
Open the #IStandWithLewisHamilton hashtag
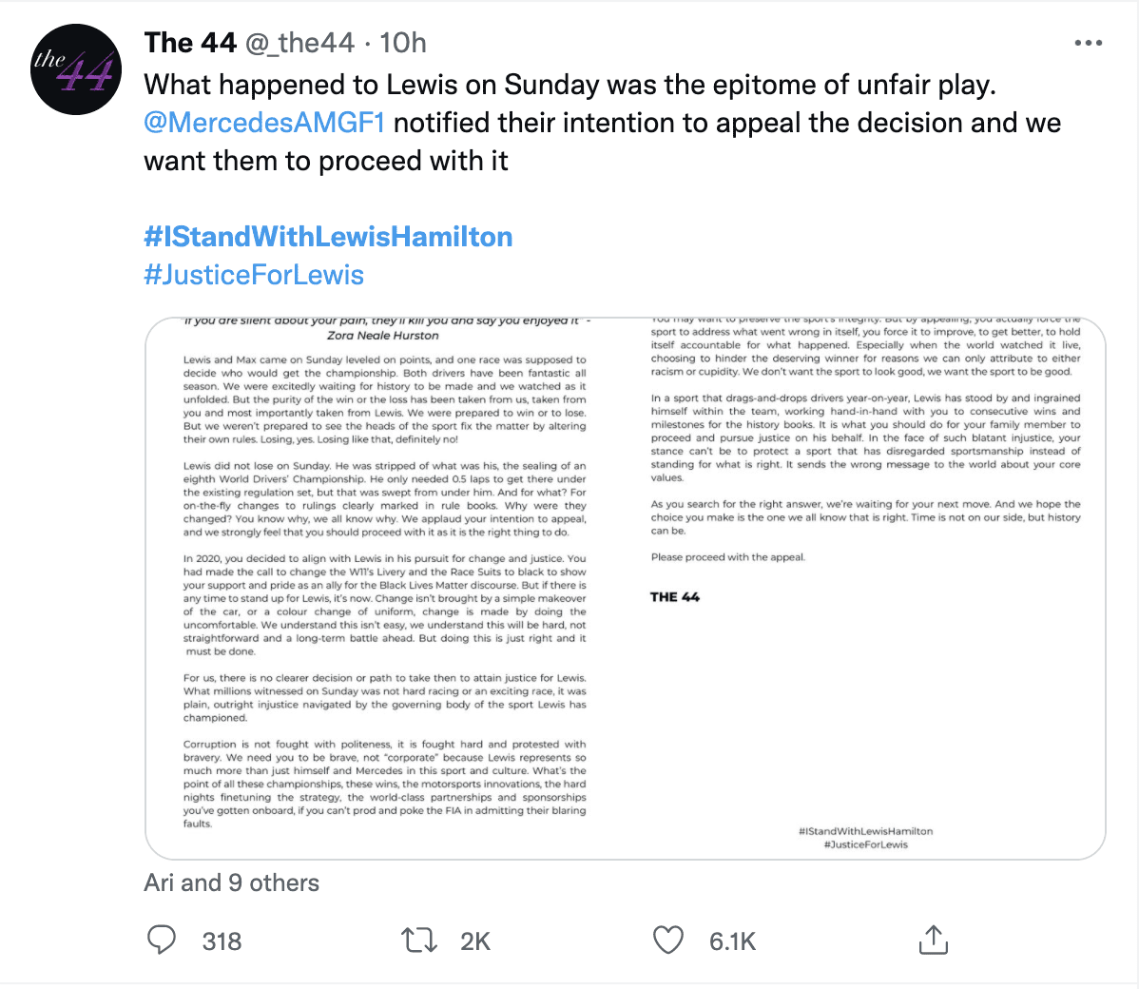tap(328, 237)
